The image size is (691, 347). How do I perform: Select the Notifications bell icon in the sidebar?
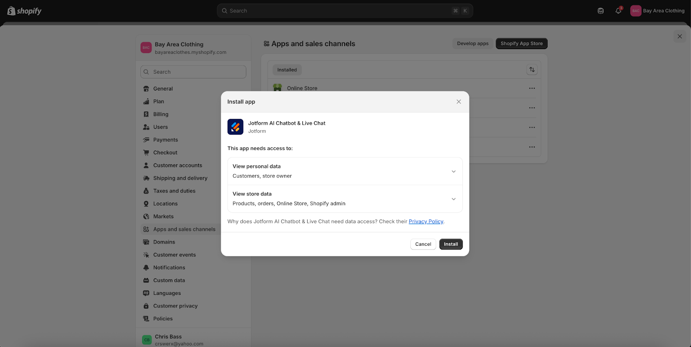tap(146, 268)
